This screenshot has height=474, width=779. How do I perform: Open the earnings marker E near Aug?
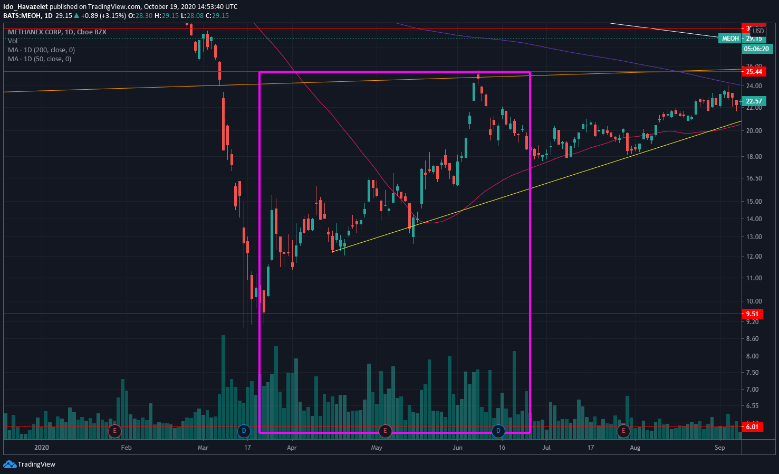point(623,431)
